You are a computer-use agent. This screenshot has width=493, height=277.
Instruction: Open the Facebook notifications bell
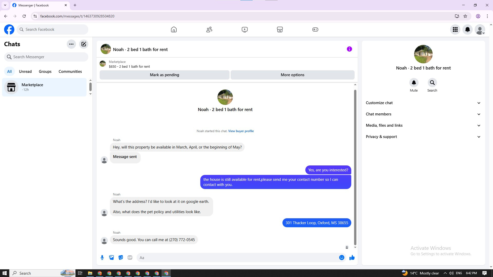pyautogui.click(x=467, y=29)
